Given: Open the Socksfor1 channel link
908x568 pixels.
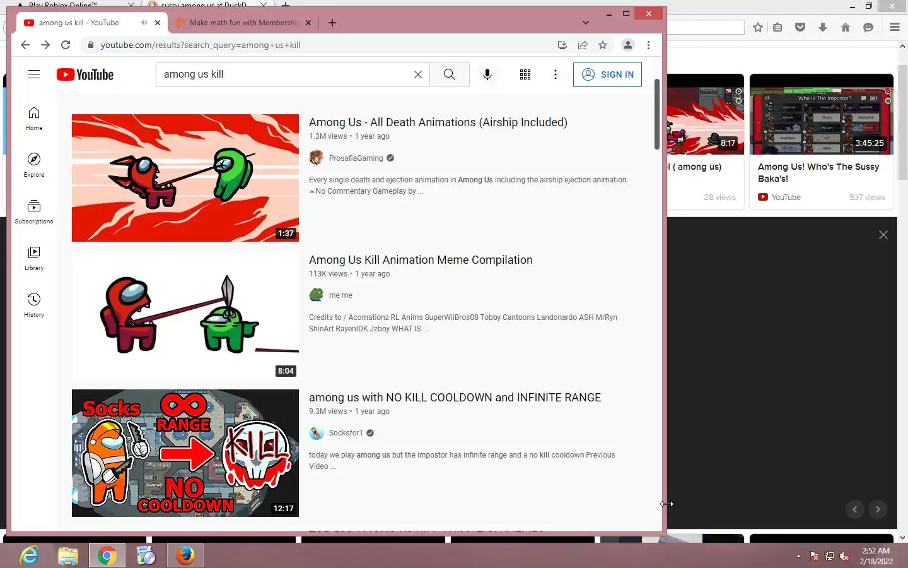Looking at the screenshot, I should tap(346, 433).
